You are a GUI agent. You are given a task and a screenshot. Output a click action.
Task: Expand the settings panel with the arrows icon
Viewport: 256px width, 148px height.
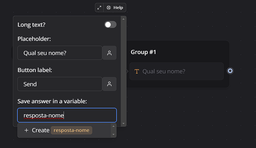pyautogui.click(x=99, y=8)
